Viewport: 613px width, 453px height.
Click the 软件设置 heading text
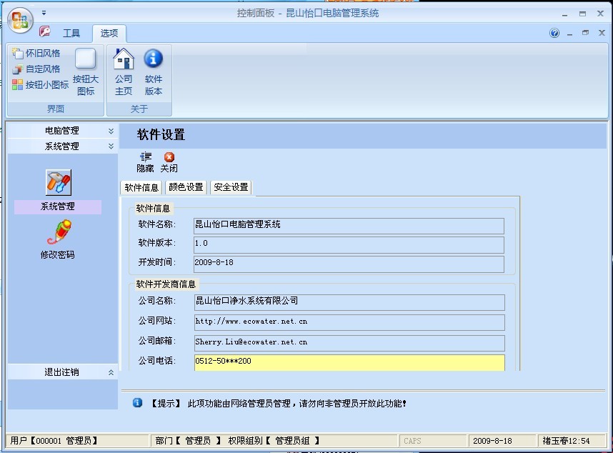161,135
